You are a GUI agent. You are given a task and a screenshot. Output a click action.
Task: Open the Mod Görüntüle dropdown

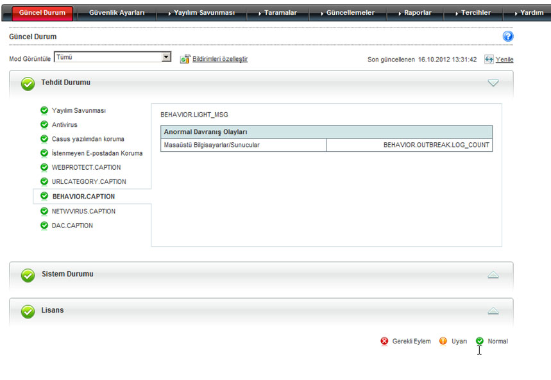coord(166,58)
